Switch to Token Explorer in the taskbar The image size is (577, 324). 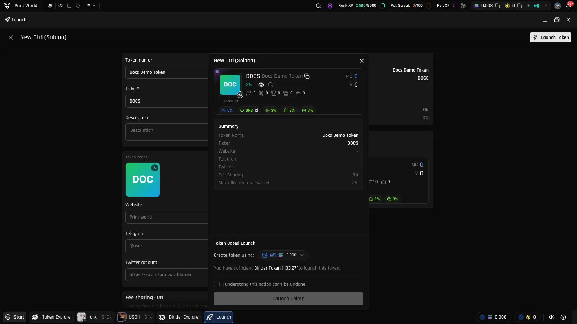coord(52,317)
